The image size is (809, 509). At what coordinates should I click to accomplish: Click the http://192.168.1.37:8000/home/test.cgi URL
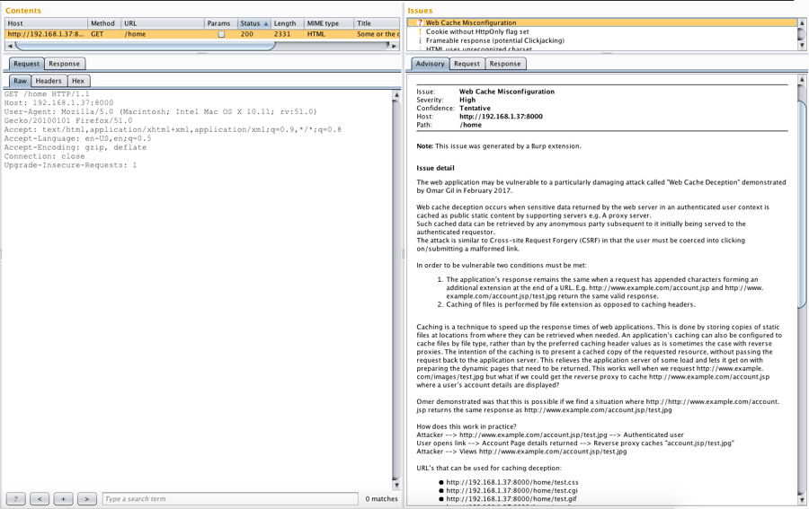[511, 490]
